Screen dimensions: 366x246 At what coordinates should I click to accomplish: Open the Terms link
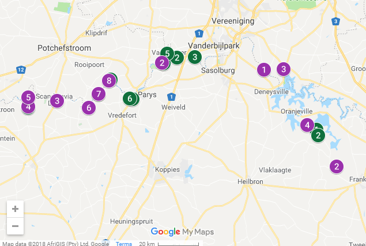(124, 244)
